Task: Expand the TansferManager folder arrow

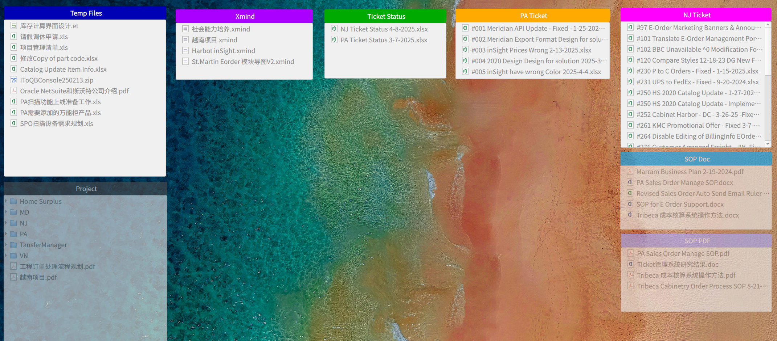Action: tap(6, 245)
